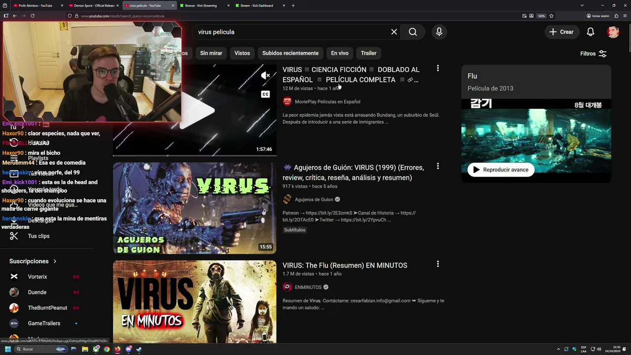Open the notifications bell
The height and width of the screenshot is (355, 631).
click(591, 32)
